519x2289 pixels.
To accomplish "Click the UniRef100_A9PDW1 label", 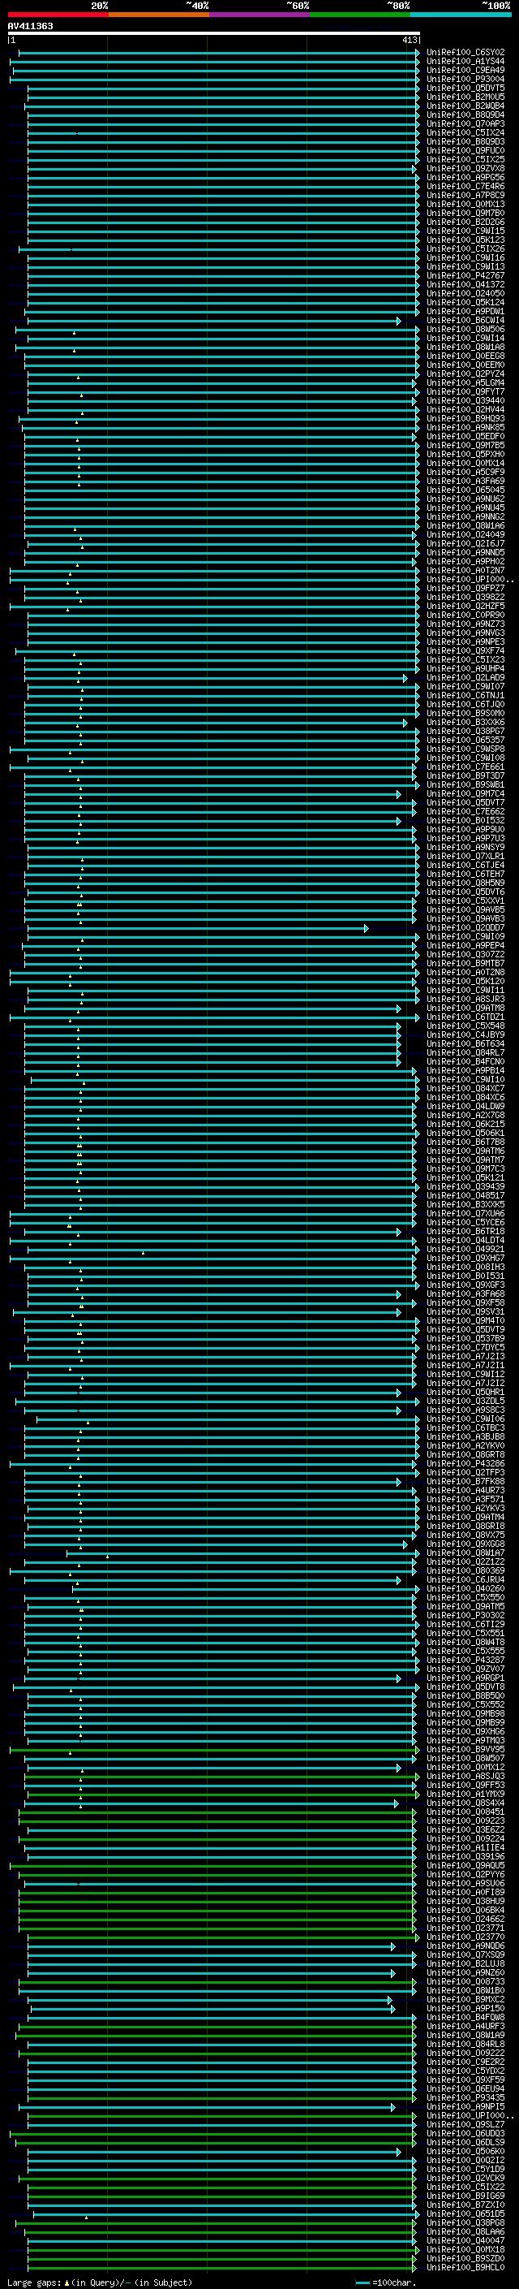I will [x=465, y=311].
